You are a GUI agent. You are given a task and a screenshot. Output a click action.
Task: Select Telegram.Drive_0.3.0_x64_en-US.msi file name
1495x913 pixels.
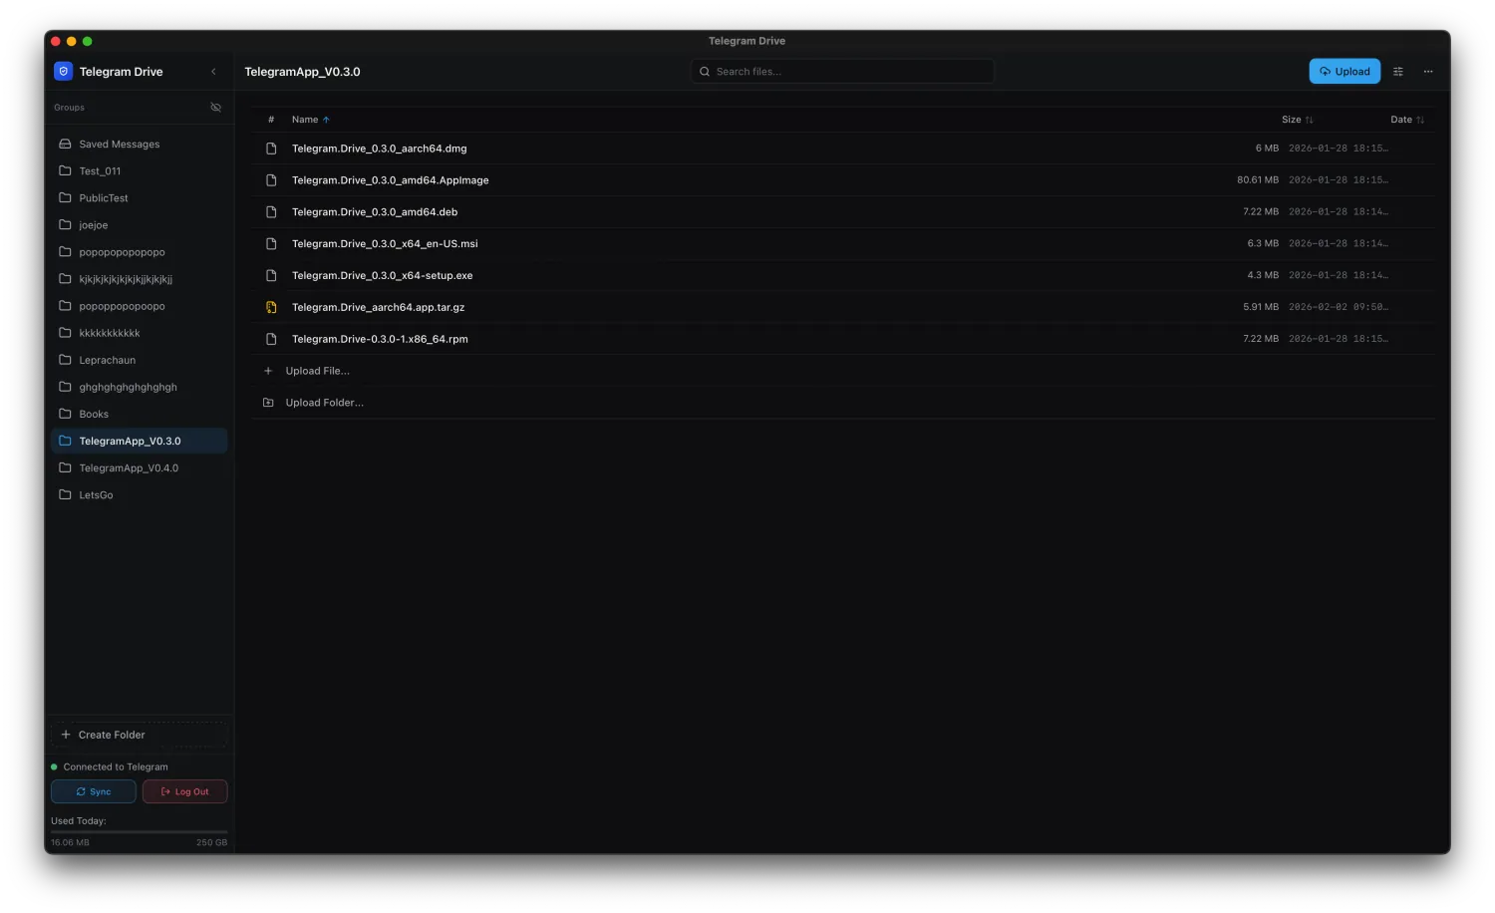[385, 244]
